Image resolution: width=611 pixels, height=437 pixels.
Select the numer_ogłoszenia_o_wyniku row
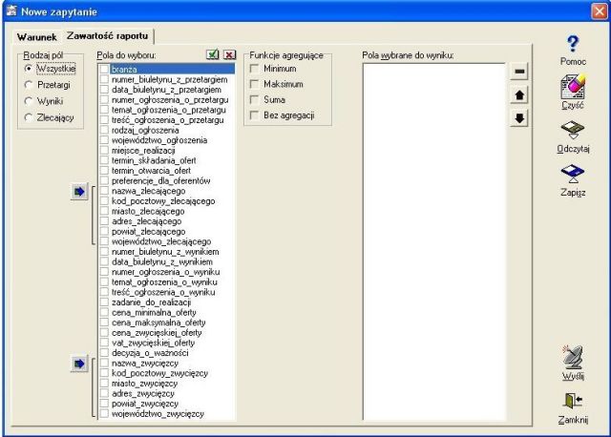[167, 272]
